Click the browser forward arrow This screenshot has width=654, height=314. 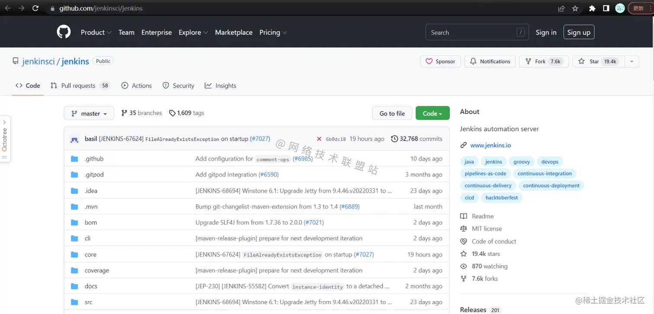(x=21, y=8)
